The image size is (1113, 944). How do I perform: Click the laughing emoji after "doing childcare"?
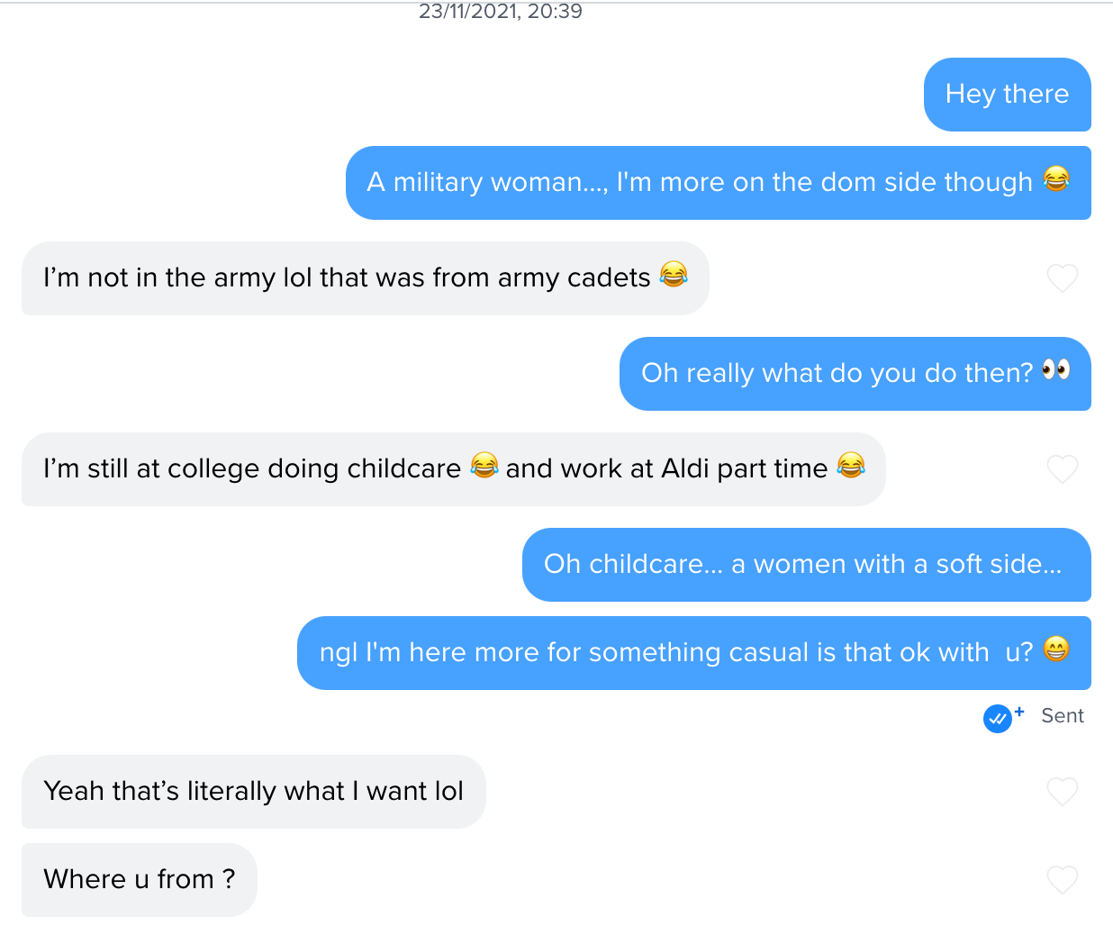point(484,465)
